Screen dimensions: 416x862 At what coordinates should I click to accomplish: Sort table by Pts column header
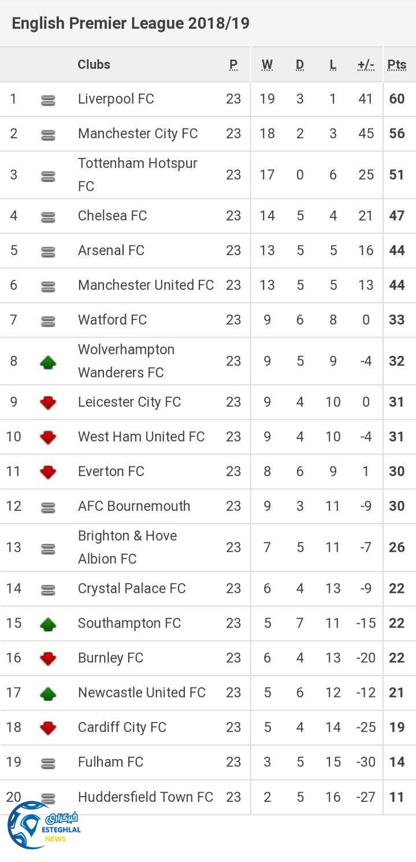[x=397, y=65]
